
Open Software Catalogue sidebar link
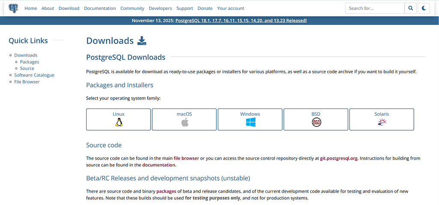[34, 75]
